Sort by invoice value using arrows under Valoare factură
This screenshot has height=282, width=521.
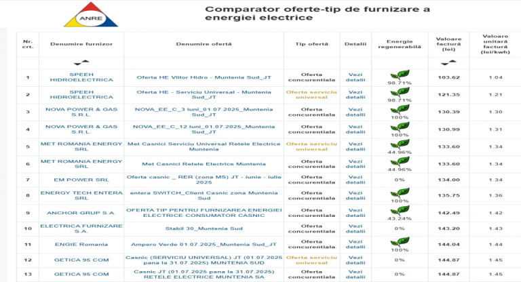[x=448, y=62]
